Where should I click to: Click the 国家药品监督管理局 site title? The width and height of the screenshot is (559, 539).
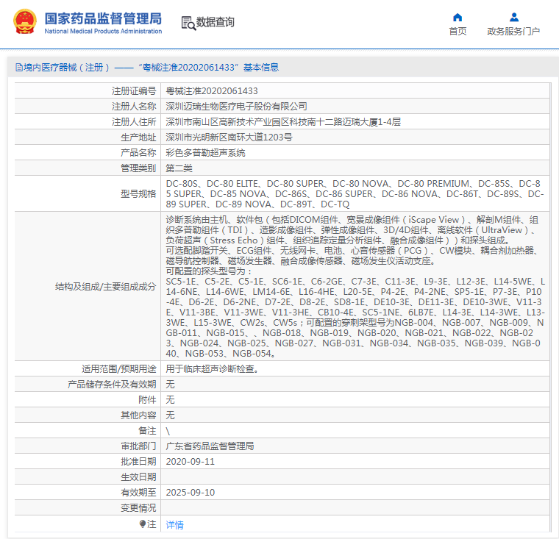[103, 19]
